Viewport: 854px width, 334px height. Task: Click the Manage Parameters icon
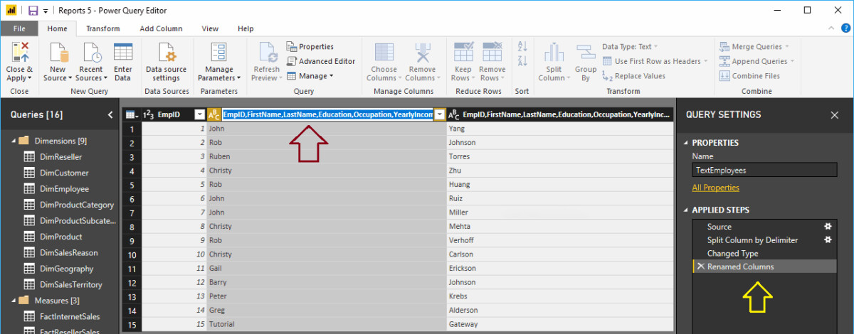coord(218,52)
